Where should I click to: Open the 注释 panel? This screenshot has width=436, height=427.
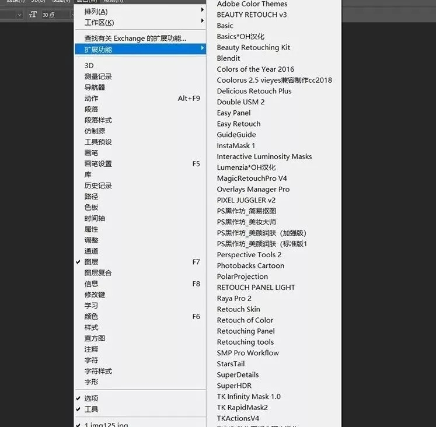coord(141,349)
